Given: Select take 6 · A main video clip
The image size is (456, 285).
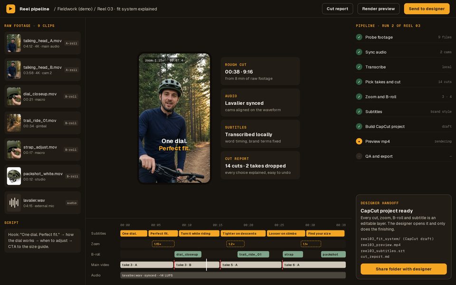Looking at the screenshot, I should pos(314,265).
